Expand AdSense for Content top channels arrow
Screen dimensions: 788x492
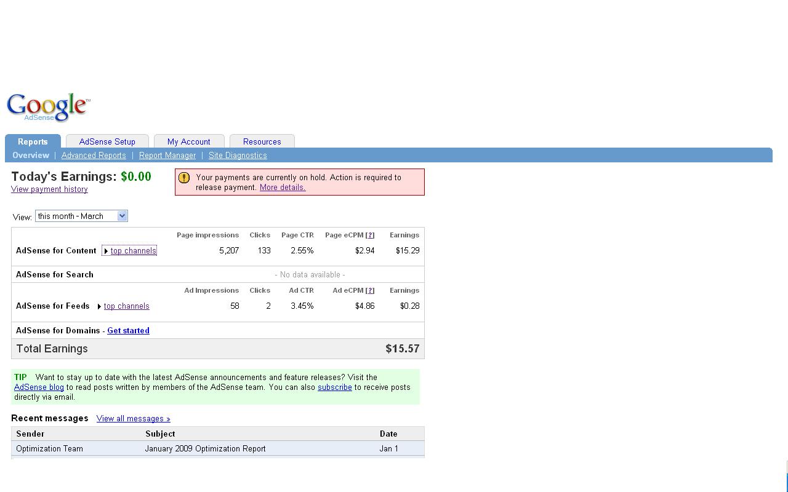click(x=106, y=251)
